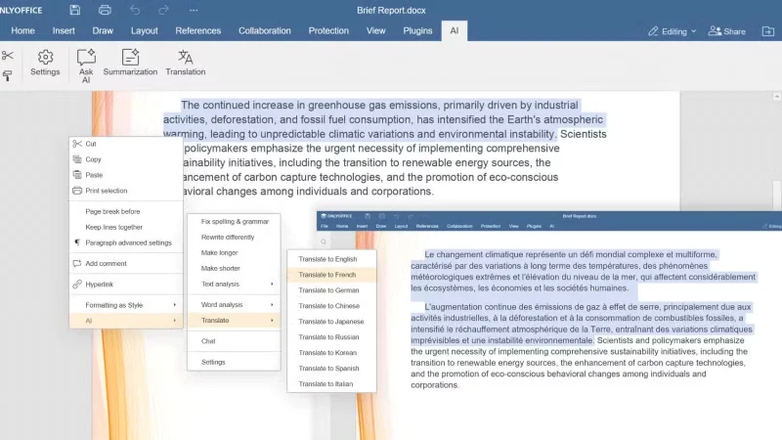
Task: Click the Redo arrow icon
Action: pos(163,10)
